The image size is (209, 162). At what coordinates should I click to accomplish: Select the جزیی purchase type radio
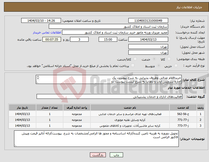point(176,65)
